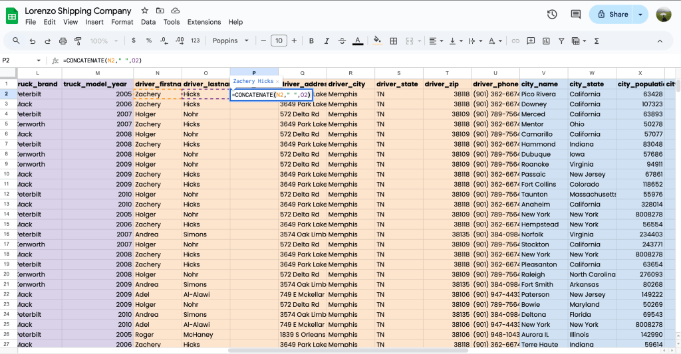Toggle strikethrough formatting
Viewport: 681px width, 354px height.
coord(342,41)
